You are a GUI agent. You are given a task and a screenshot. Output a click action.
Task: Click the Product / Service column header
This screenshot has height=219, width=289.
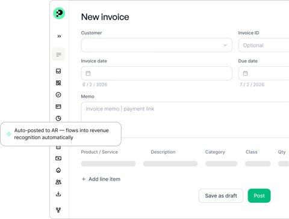pyautogui.click(x=99, y=152)
